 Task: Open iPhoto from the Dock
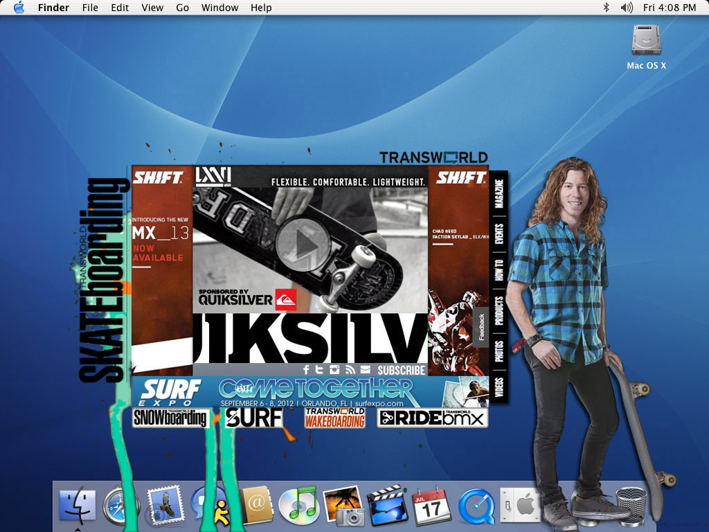(343, 505)
